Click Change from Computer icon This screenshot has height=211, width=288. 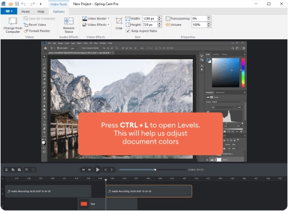13,25
